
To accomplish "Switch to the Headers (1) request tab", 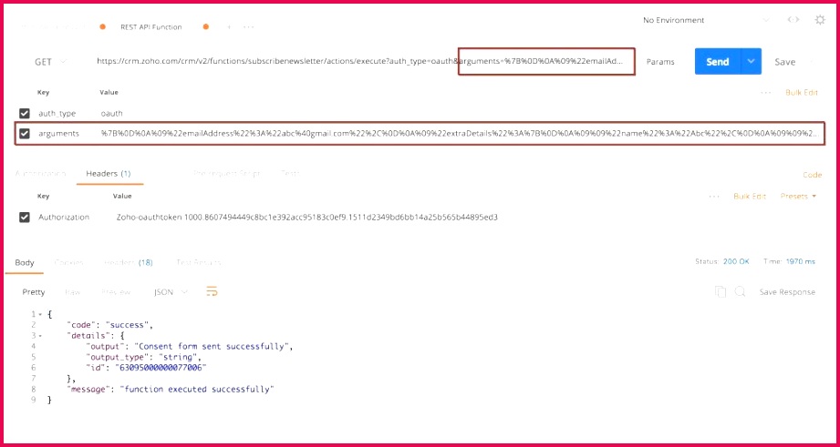I will tap(108, 173).
